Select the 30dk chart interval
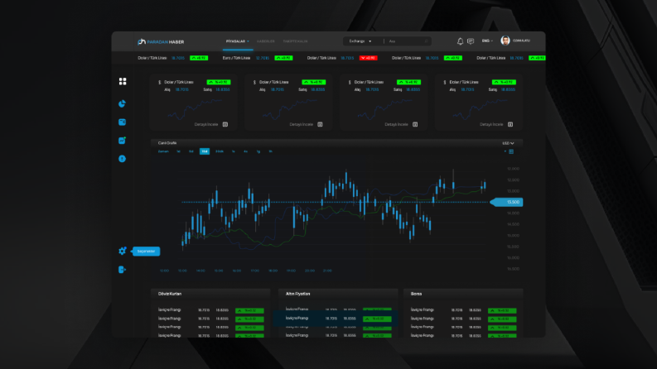The width and height of the screenshot is (657, 369). tap(220, 151)
